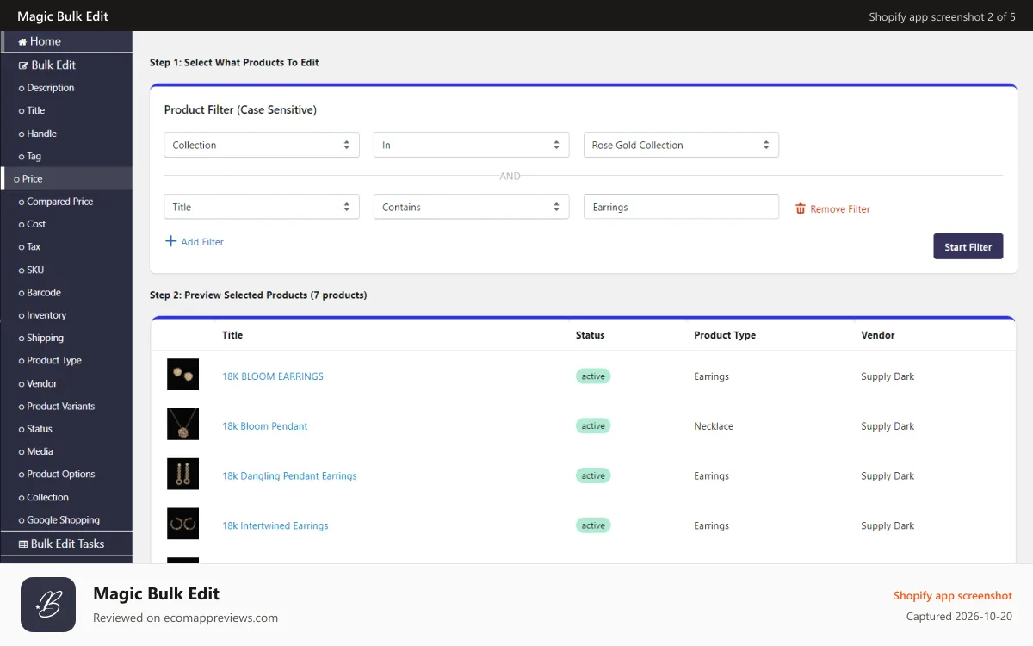Open the In operator dropdown
The width and height of the screenshot is (1033, 646).
pyautogui.click(x=472, y=145)
